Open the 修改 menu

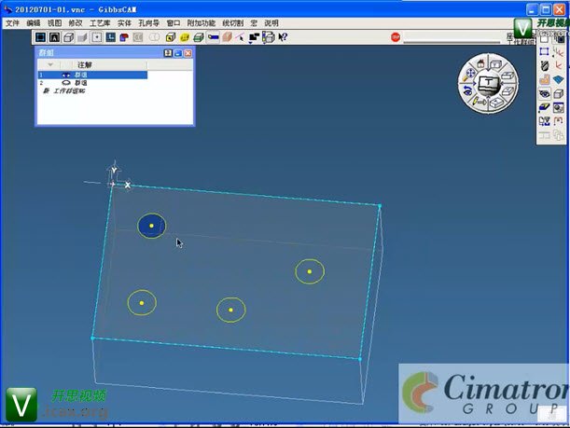[x=76, y=23]
